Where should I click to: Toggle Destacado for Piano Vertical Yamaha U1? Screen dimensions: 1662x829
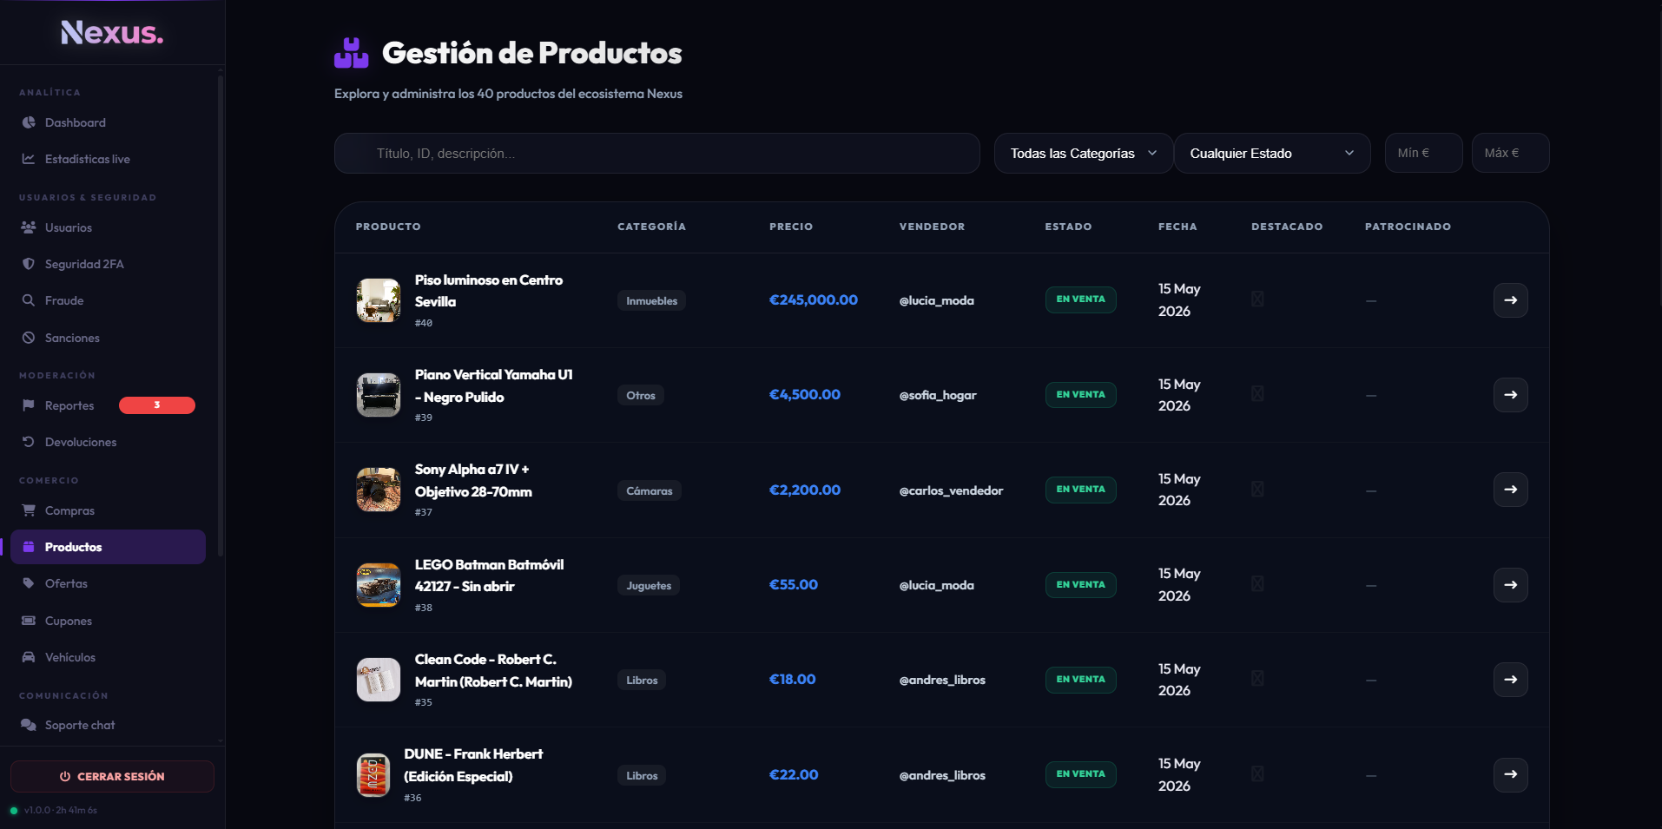[x=1257, y=394]
